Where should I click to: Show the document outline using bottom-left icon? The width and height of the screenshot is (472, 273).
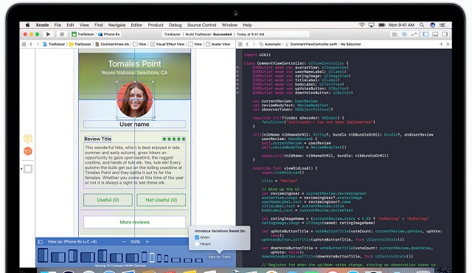[40, 242]
